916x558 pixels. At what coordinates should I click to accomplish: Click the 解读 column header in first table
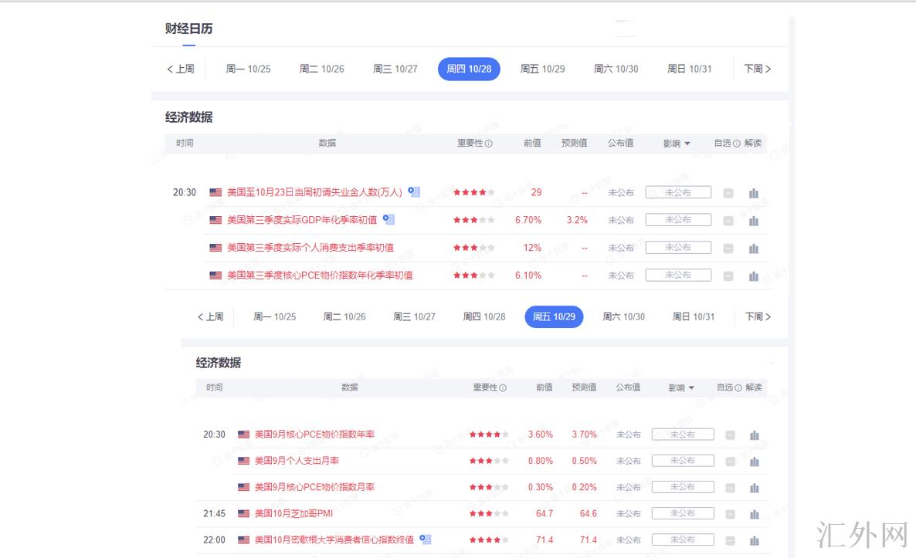(x=753, y=143)
